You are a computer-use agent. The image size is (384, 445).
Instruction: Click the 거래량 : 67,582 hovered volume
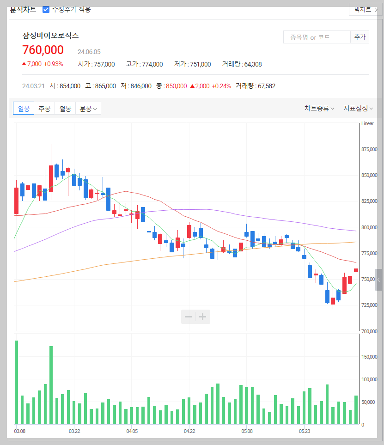pyautogui.click(x=256, y=86)
